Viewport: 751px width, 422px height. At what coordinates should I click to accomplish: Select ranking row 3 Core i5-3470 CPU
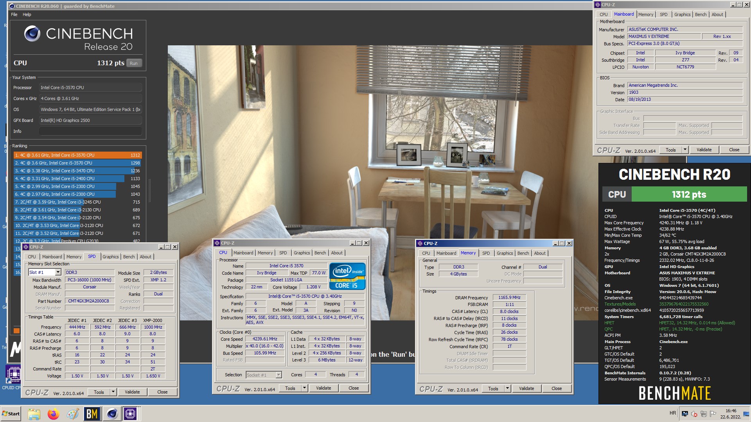click(77, 171)
